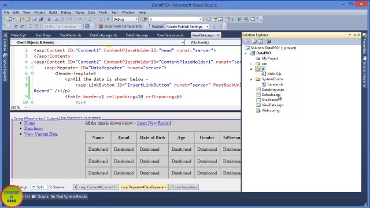
Task: Close the ViewData.aspx tab with its X
Action: point(218,35)
